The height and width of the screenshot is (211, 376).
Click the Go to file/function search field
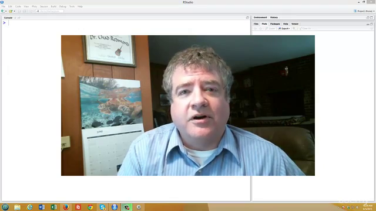[x=49, y=11]
